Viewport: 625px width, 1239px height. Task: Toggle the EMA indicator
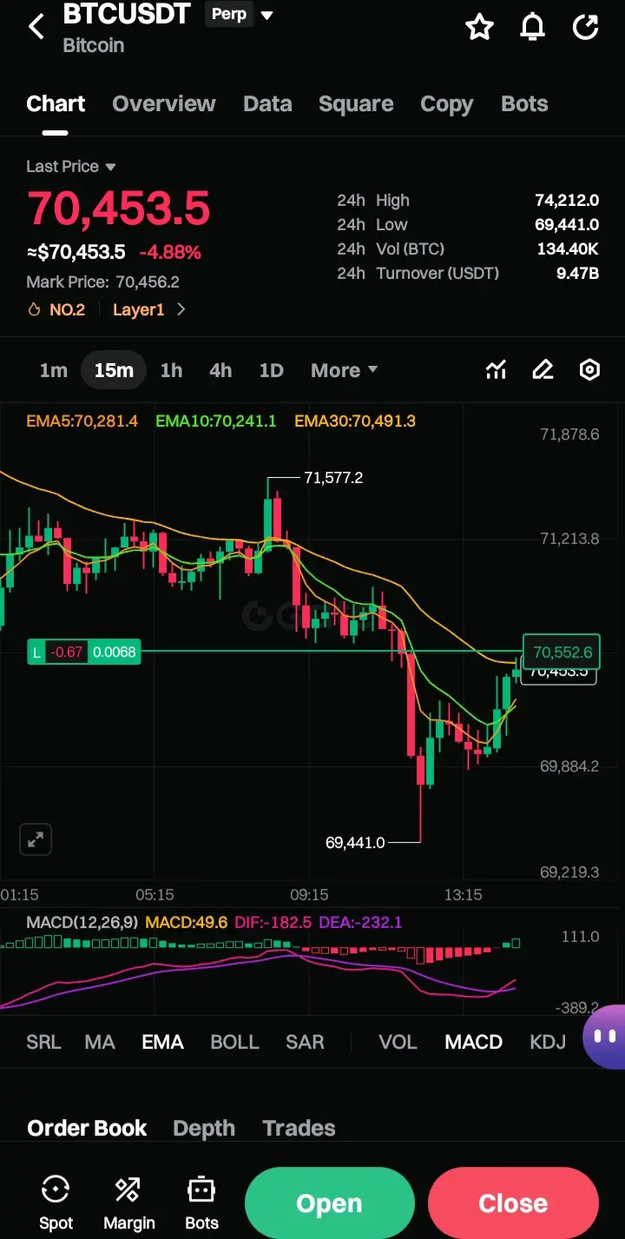[162, 1042]
